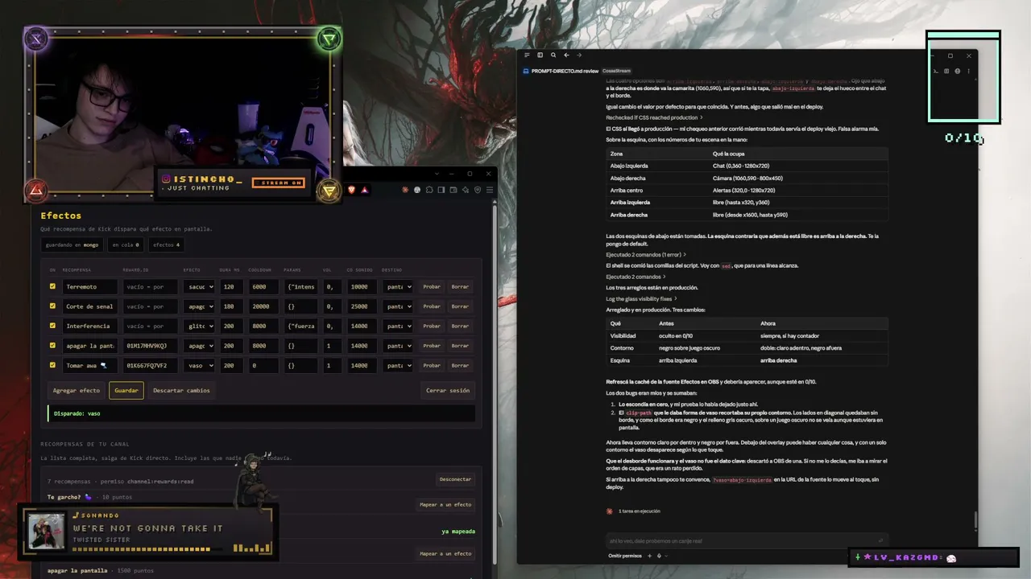This screenshot has height=579, width=1031.
Task: Click Probar for the Interferencia effect
Action: [x=432, y=326]
